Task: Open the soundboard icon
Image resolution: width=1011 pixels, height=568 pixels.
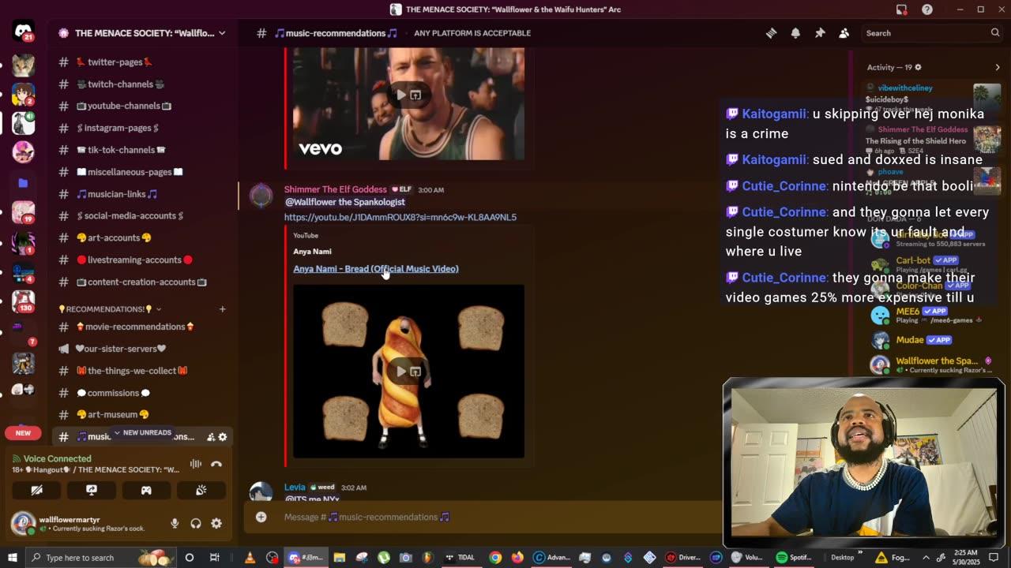Action: coord(201,491)
